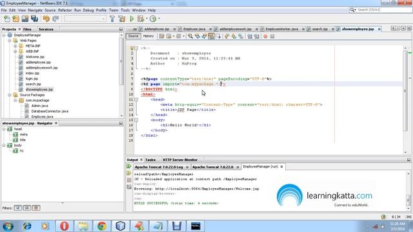Collapse the head node in Navigator
The image size is (413, 232).
(x=4, y=129)
